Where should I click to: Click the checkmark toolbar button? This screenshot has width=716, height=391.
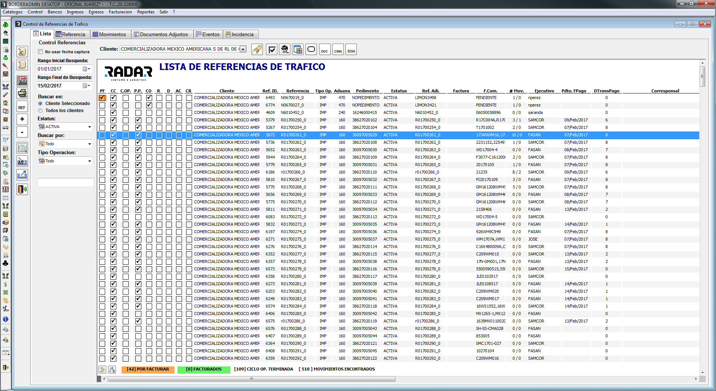272,50
